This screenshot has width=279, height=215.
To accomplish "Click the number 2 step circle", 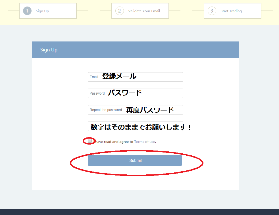I will pyautogui.click(x=120, y=11).
